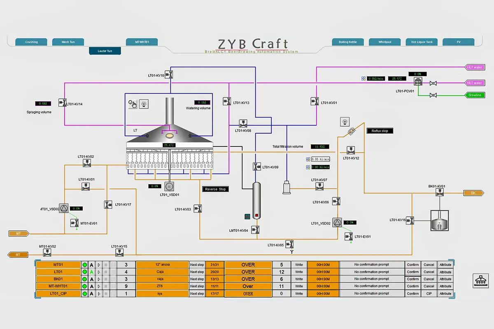Click the play arrow in LT01 row
Viewport: 494px width, 329px height.
(x=99, y=272)
